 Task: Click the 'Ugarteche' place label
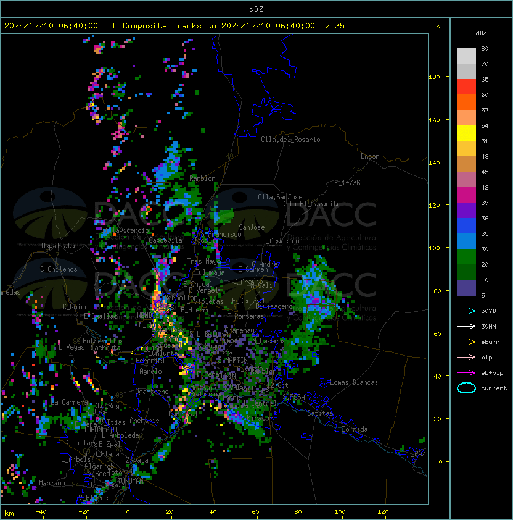pyautogui.click(x=152, y=392)
